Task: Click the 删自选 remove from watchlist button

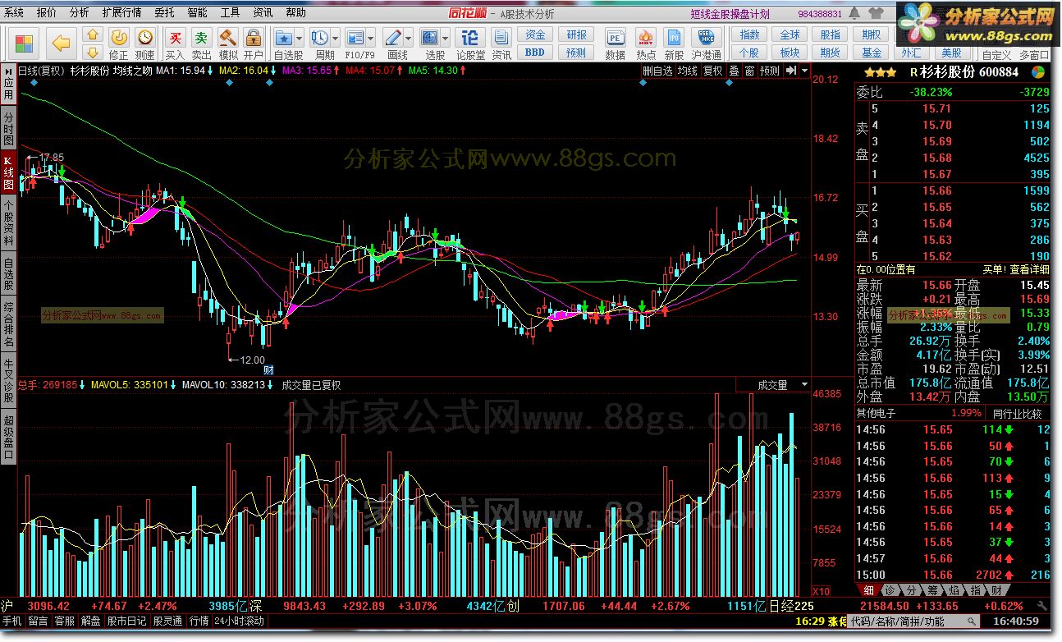Action: pos(657,71)
